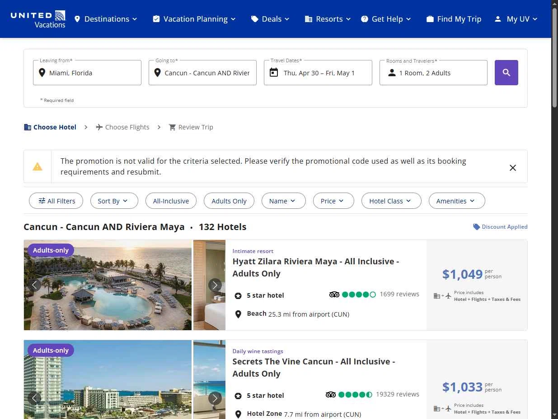Screen dimensions: 558x419
Task: Toggle the All-Inclusive filter chip
Action: pyautogui.click(x=171, y=201)
